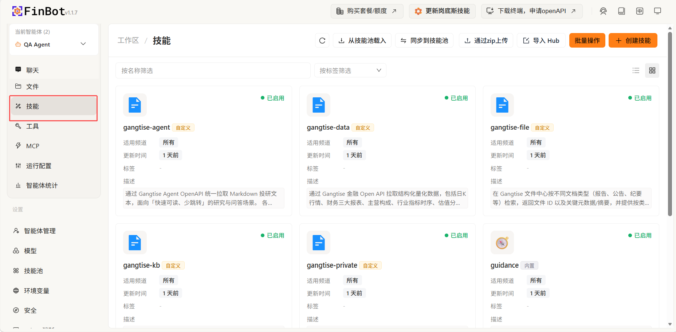676x332 pixels.
Task: Click gangtise-kb 已启用 status
Action: point(272,235)
